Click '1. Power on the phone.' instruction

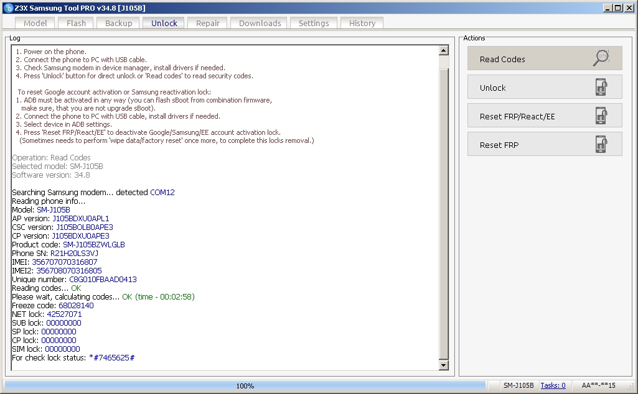tap(51, 52)
